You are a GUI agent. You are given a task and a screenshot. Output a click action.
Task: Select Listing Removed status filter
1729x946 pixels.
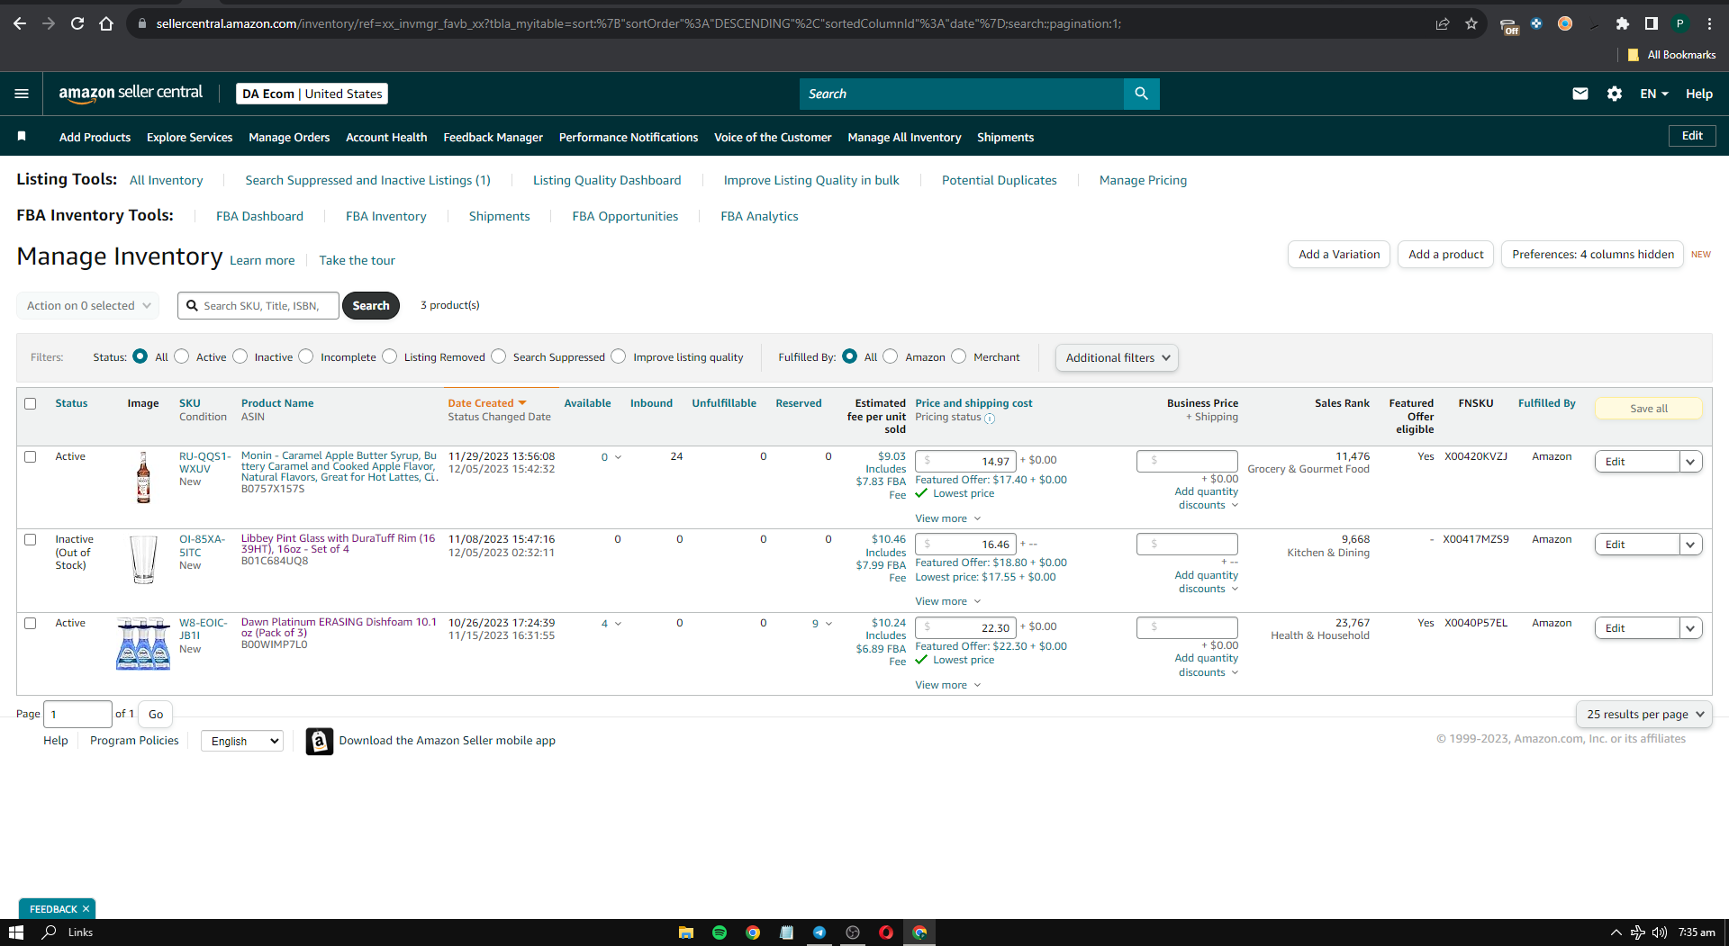click(390, 356)
